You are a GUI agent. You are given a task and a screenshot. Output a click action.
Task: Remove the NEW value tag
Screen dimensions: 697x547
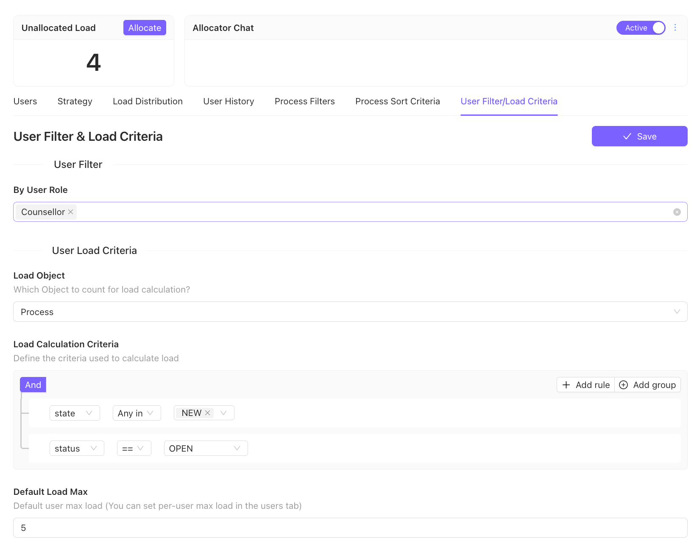(x=208, y=412)
